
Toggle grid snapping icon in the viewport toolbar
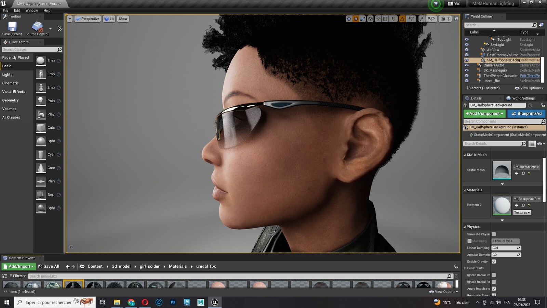click(385, 19)
